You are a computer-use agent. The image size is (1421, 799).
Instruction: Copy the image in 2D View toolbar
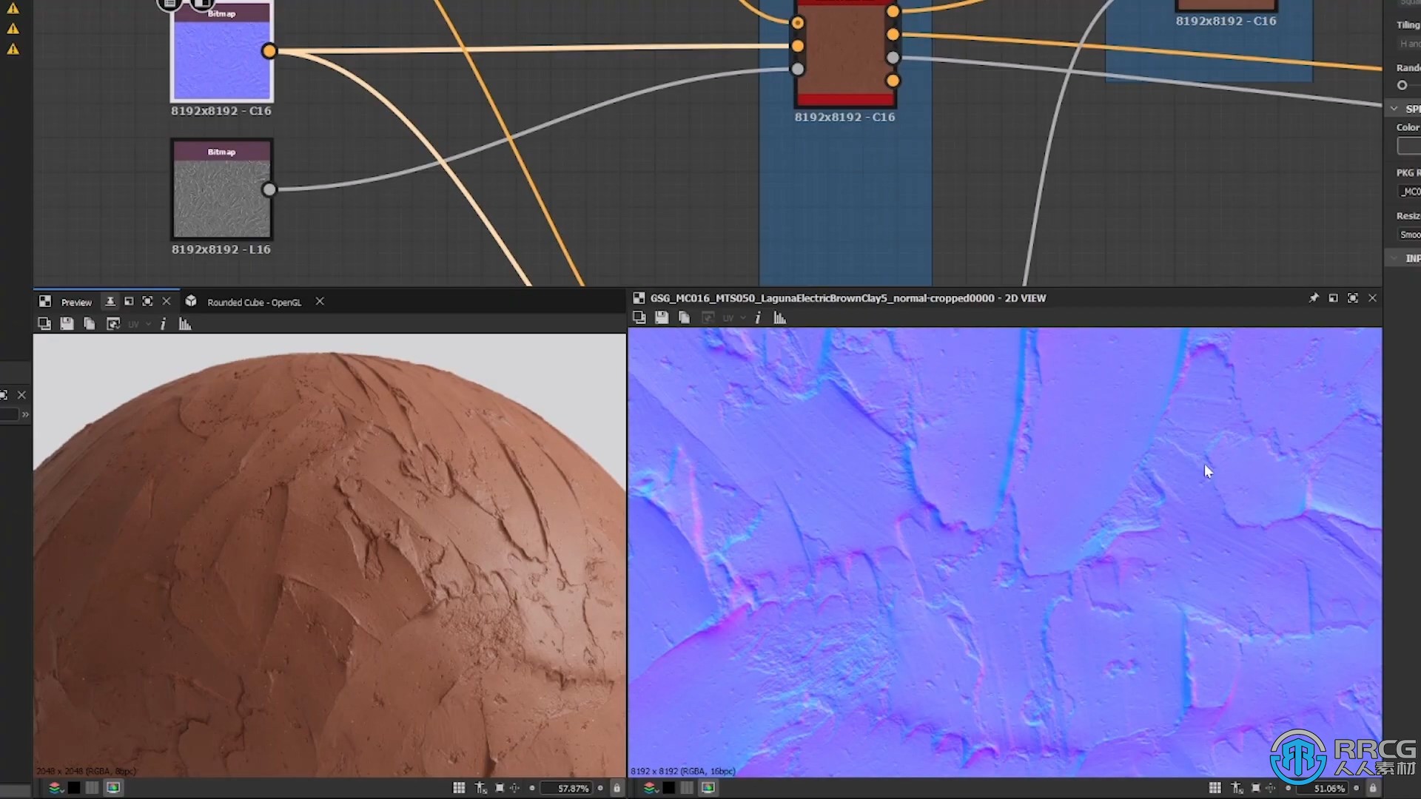(685, 317)
